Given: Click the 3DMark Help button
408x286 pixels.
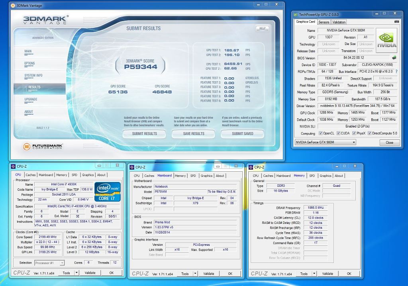Looking at the screenshot, I should click(262, 28).
